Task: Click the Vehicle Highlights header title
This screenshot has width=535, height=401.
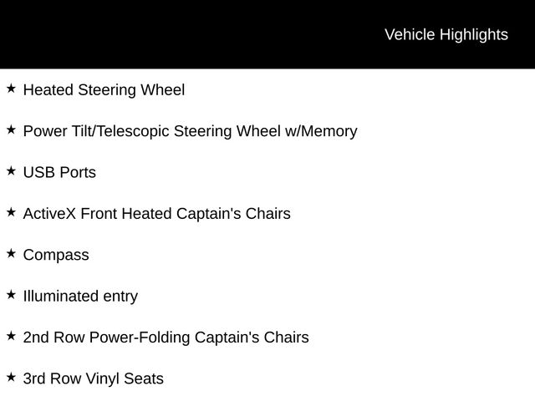Action: [x=446, y=34]
